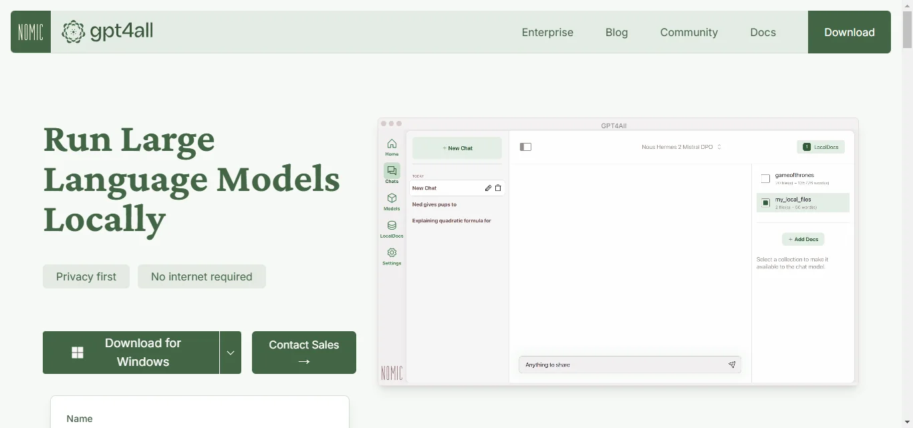Viewport: 913px width, 428px height.
Task: Open the Docs nav link
Action: tap(763, 32)
